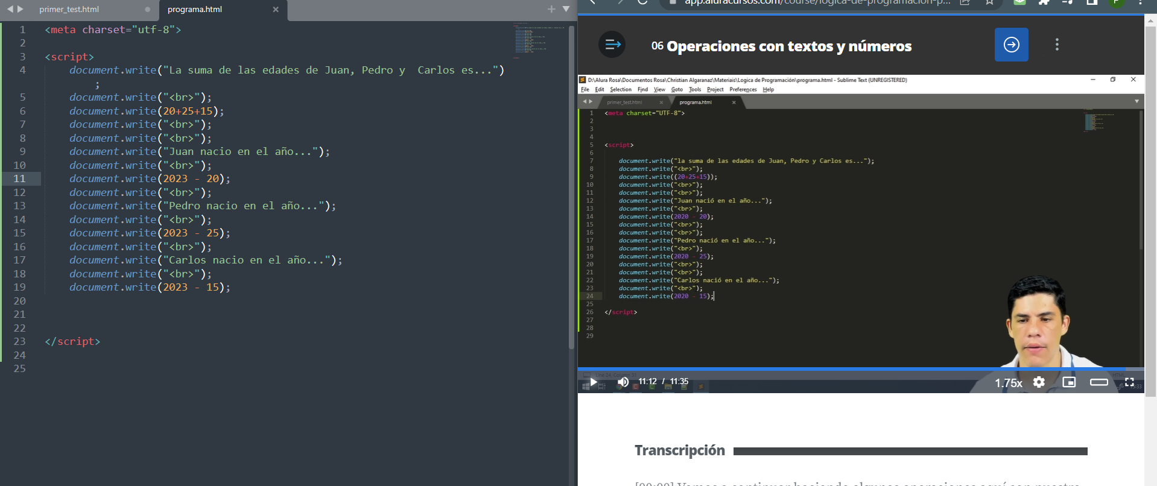Click line number 11 in the gutter
1157x486 pixels.
pos(19,178)
